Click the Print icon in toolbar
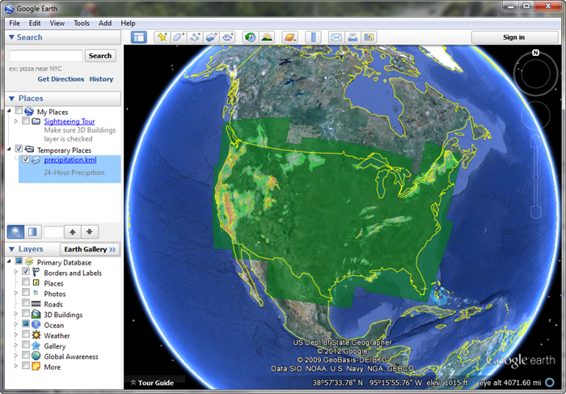566x394 pixels. coord(353,37)
